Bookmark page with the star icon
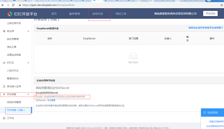The image size is (224, 129). (x=221, y=5)
